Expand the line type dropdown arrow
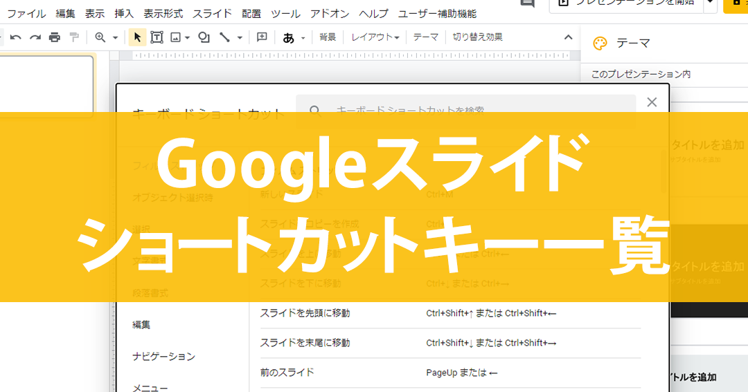The image size is (748, 392). click(240, 37)
